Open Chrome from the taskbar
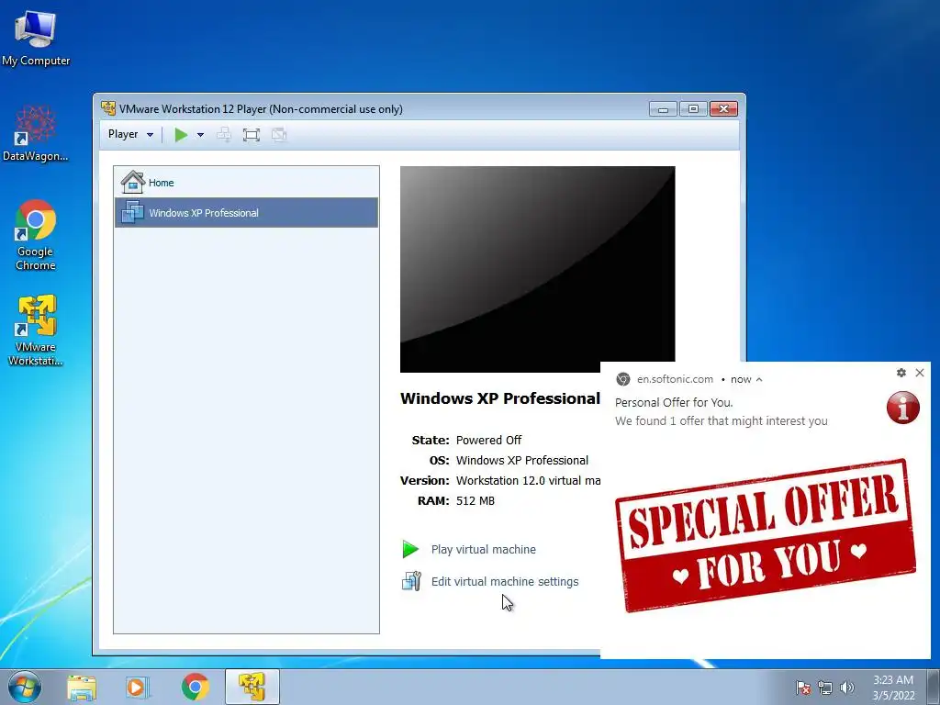Image resolution: width=940 pixels, height=705 pixels. (x=196, y=687)
